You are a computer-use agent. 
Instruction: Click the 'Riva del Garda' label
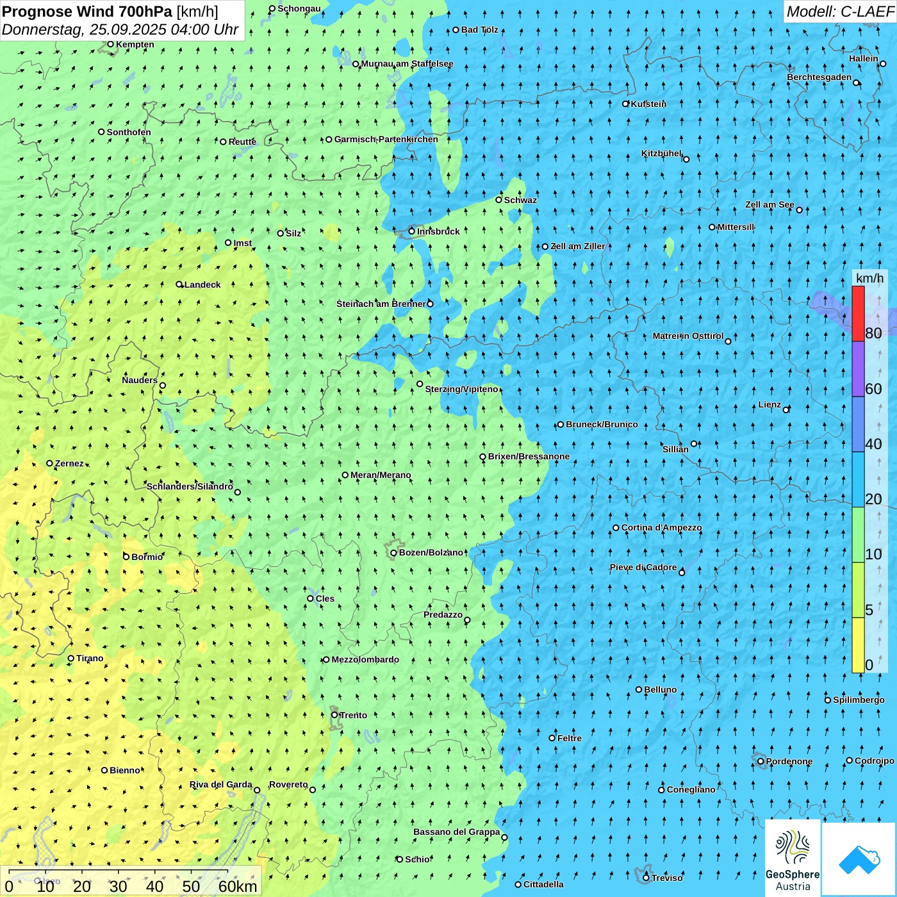pyautogui.click(x=221, y=785)
